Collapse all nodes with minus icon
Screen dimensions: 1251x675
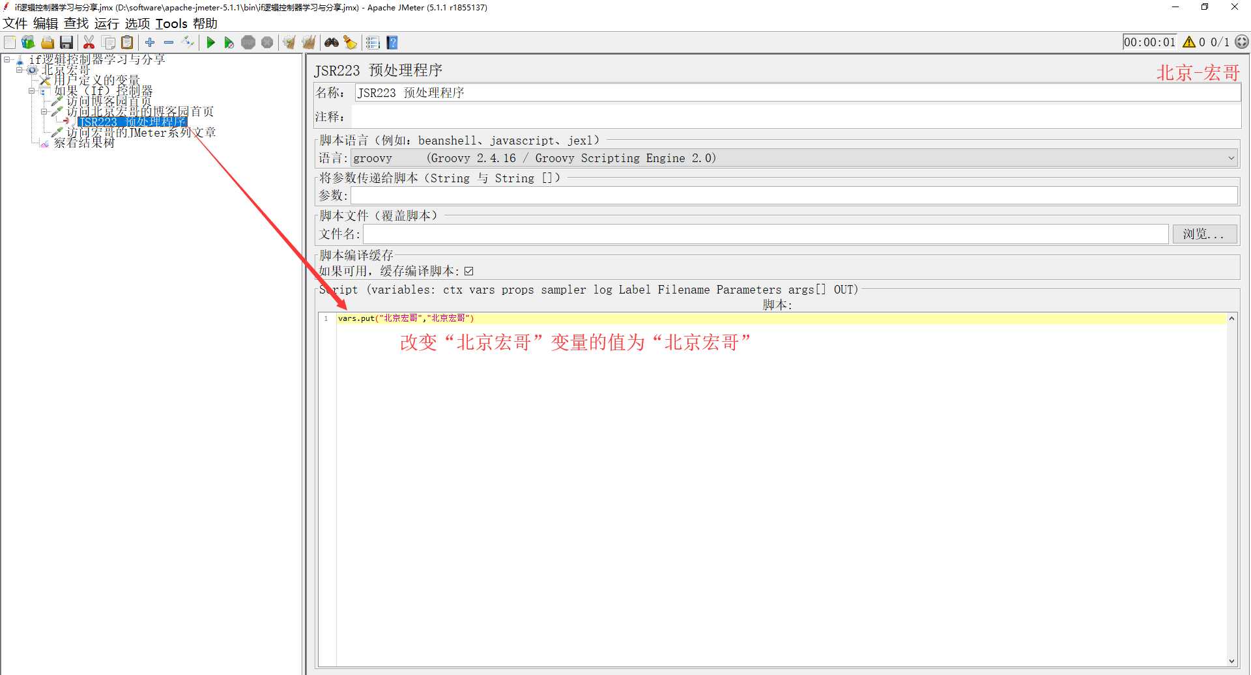tap(169, 42)
